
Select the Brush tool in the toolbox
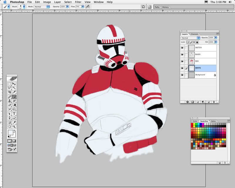coord(14,97)
